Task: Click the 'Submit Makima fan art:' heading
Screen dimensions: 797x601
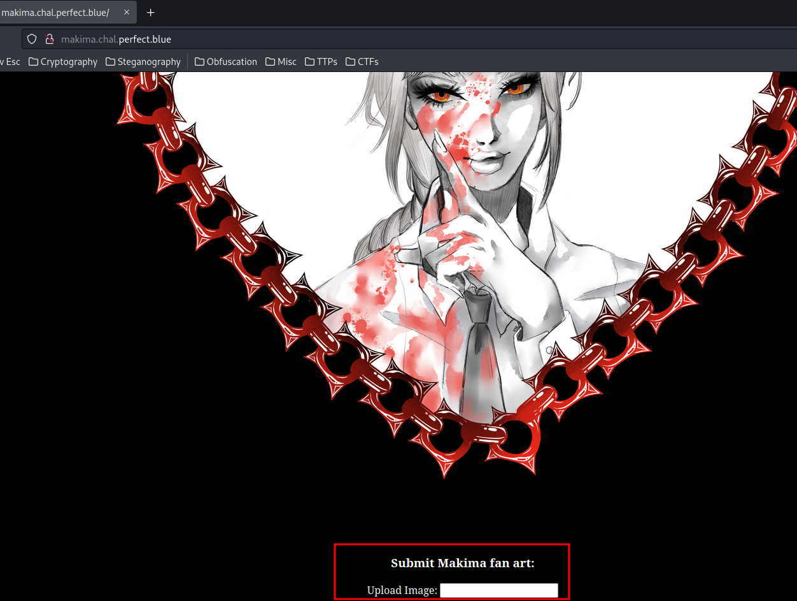Action: pyautogui.click(x=463, y=563)
